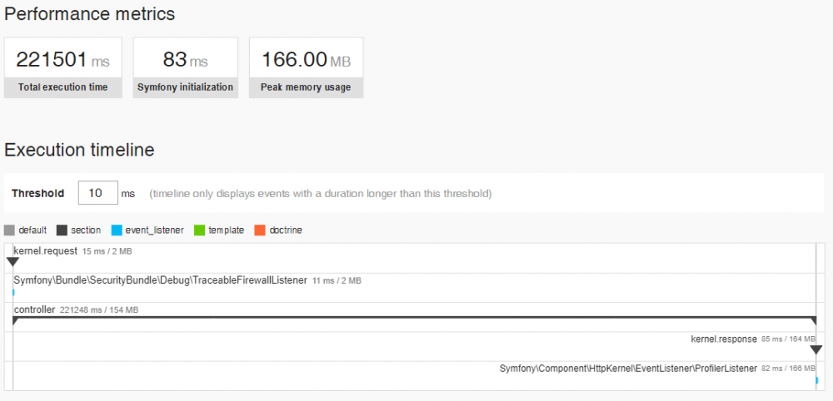Click the controller event label

tap(34, 309)
